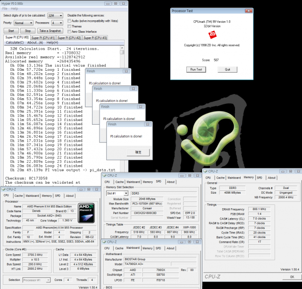Click OK in CPU-Z Memory window
The height and width of the screenshot is (289, 302).
(292, 277)
